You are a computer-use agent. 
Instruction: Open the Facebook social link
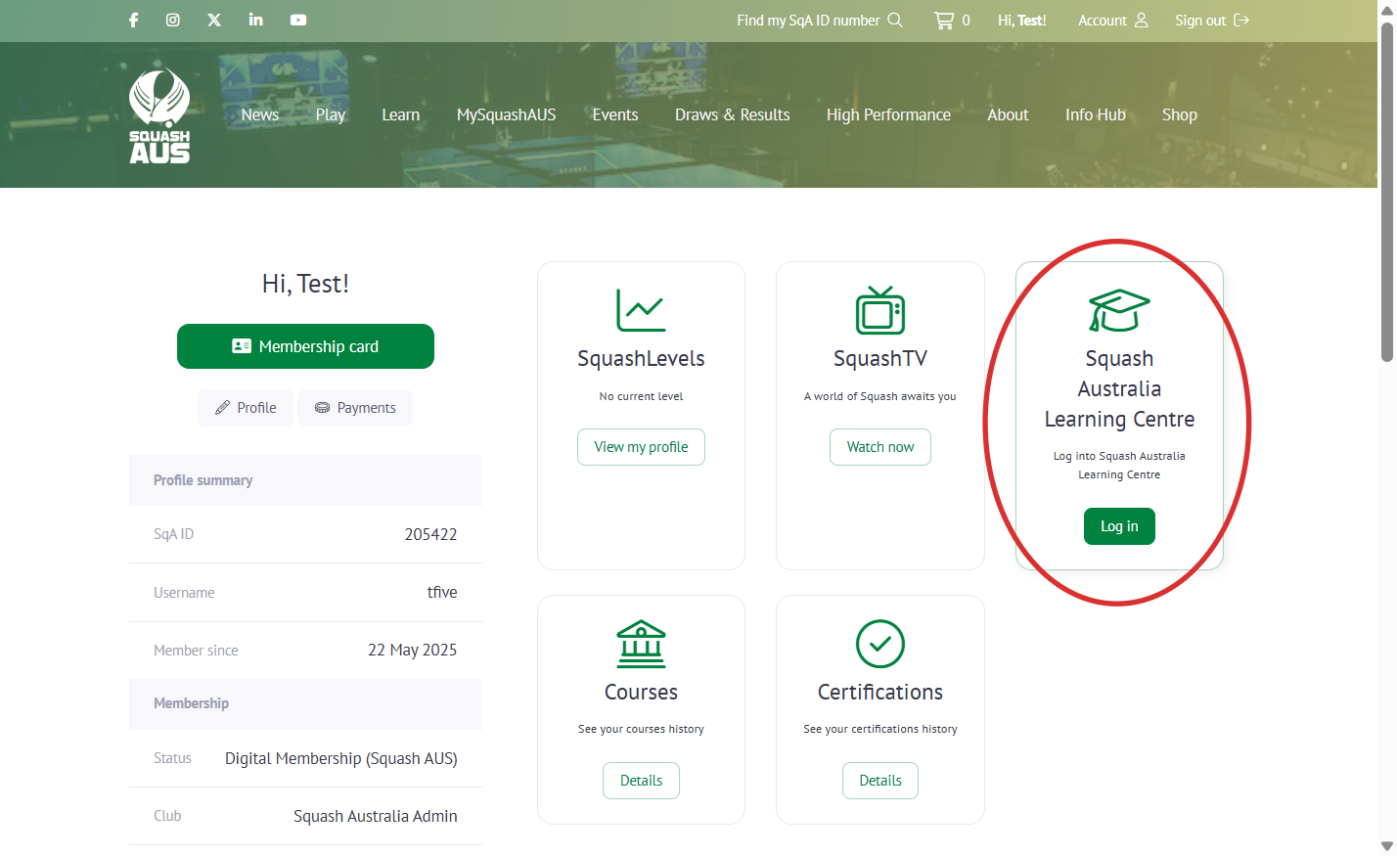[134, 20]
